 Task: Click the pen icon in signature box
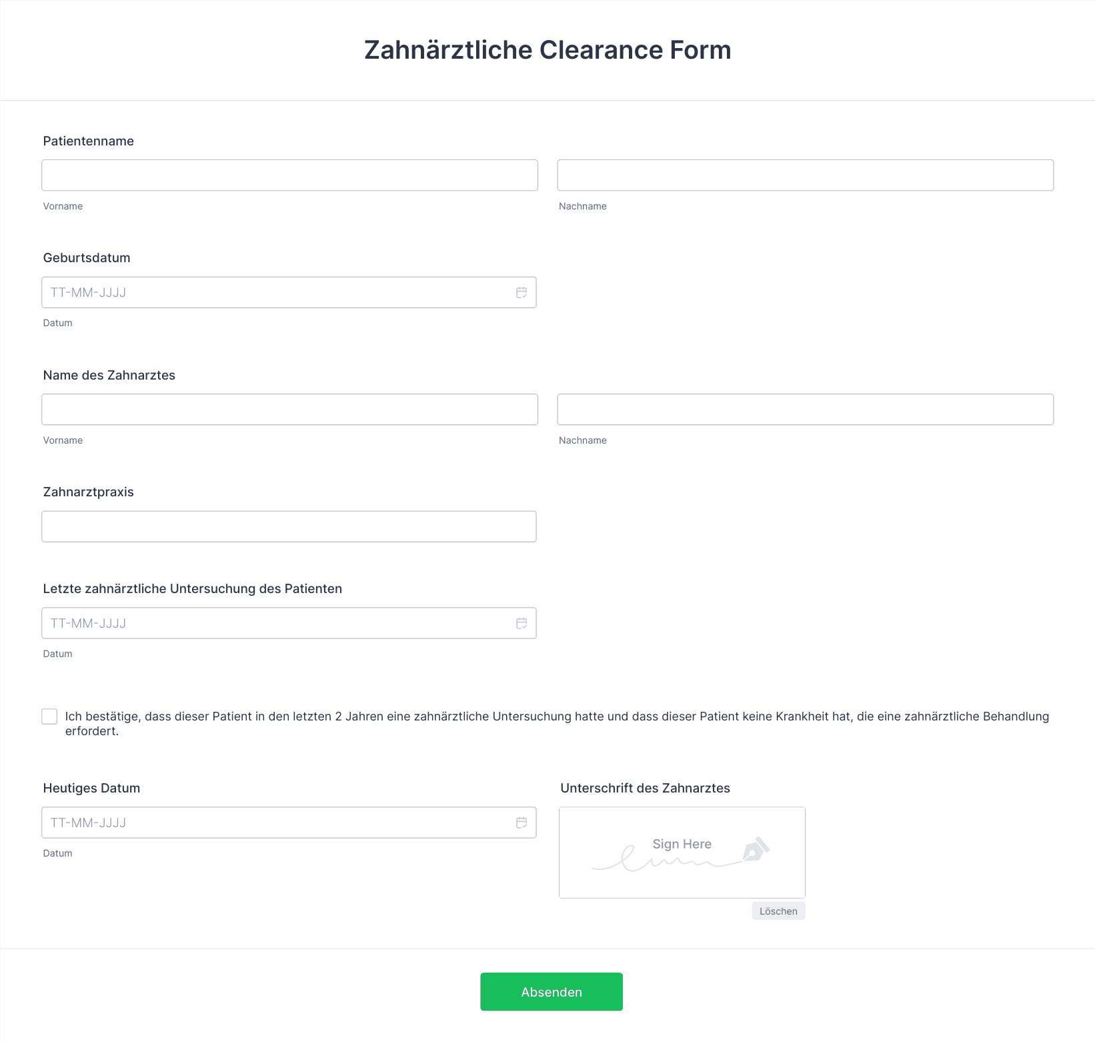(756, 849)
